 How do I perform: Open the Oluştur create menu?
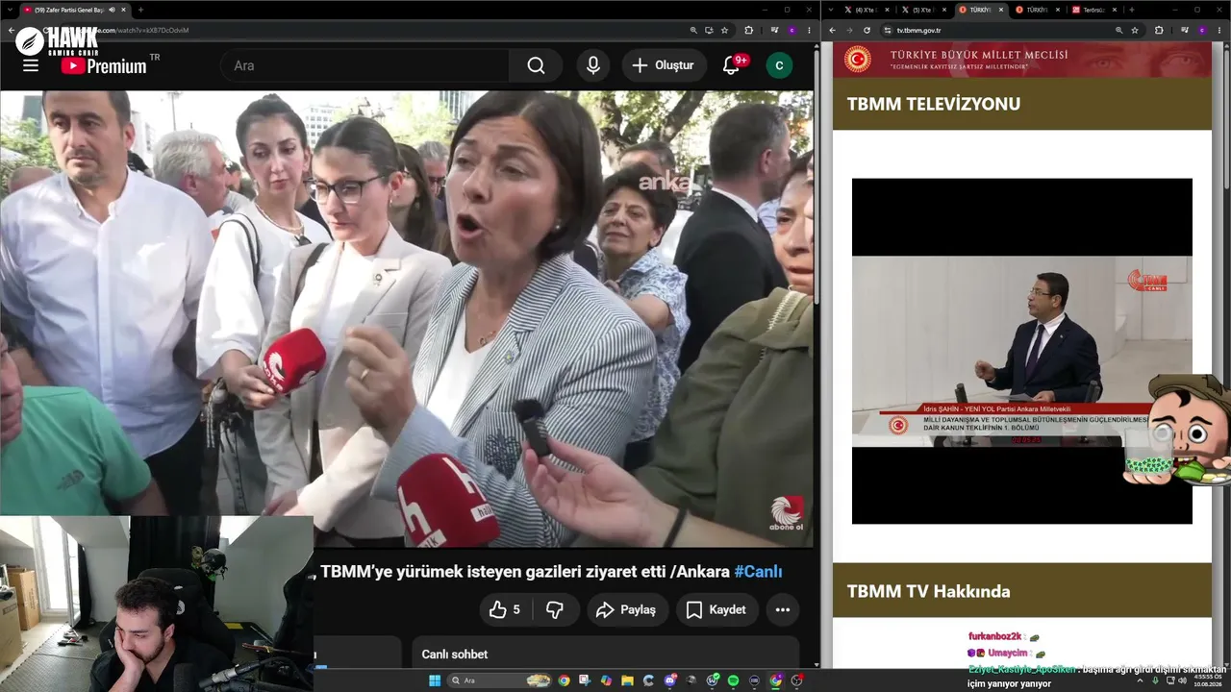(x=664, y=65)
